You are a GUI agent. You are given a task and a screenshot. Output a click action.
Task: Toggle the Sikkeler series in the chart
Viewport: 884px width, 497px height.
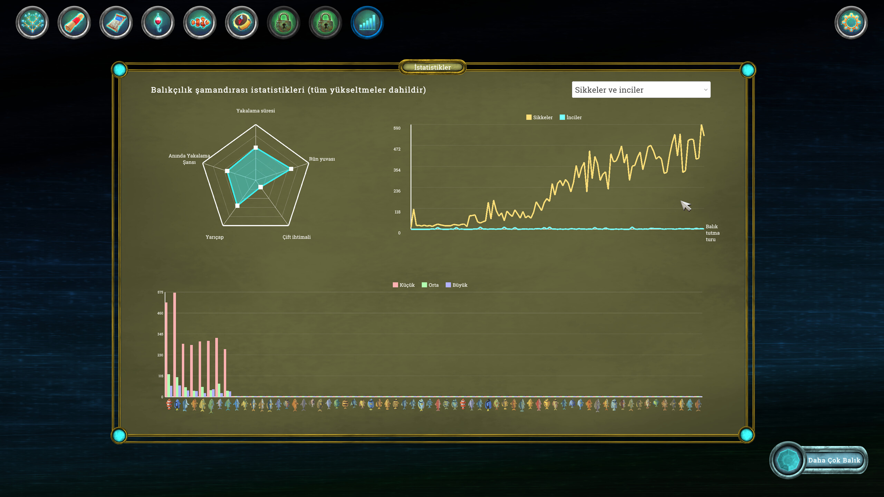click(x=539, y=117)
